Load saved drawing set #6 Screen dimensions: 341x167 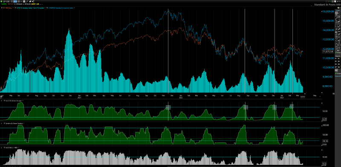(x=339, y=64)
